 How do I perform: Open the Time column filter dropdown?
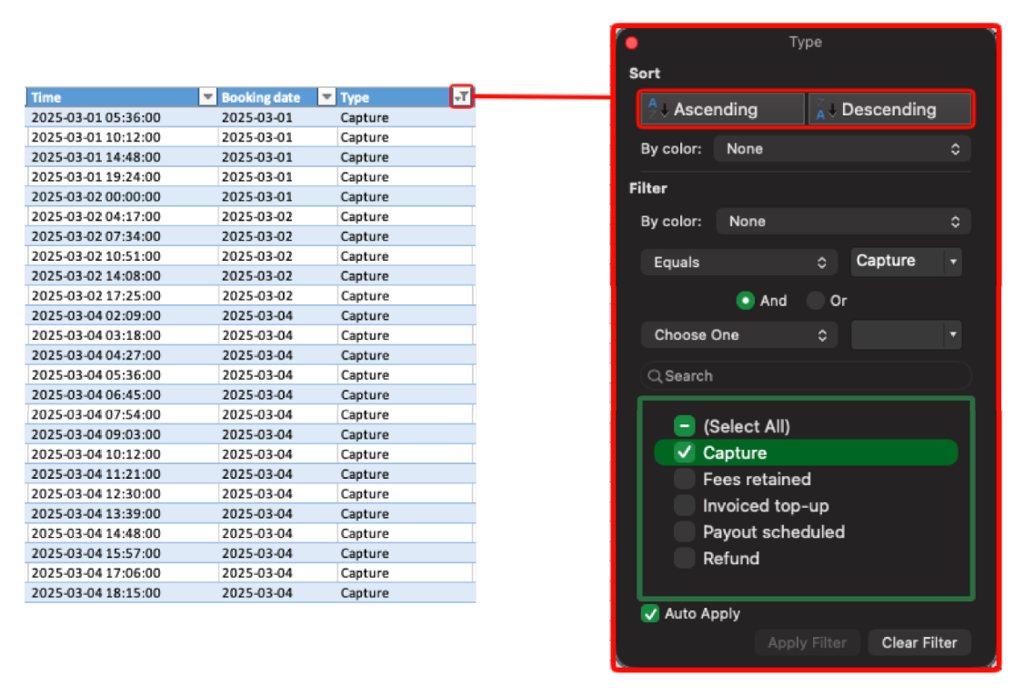(207, 97)
